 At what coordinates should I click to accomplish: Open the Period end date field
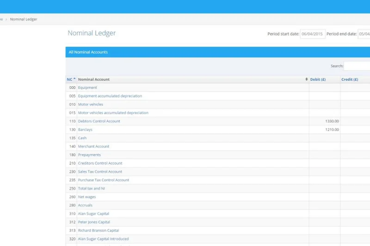(x=364, y=34)
